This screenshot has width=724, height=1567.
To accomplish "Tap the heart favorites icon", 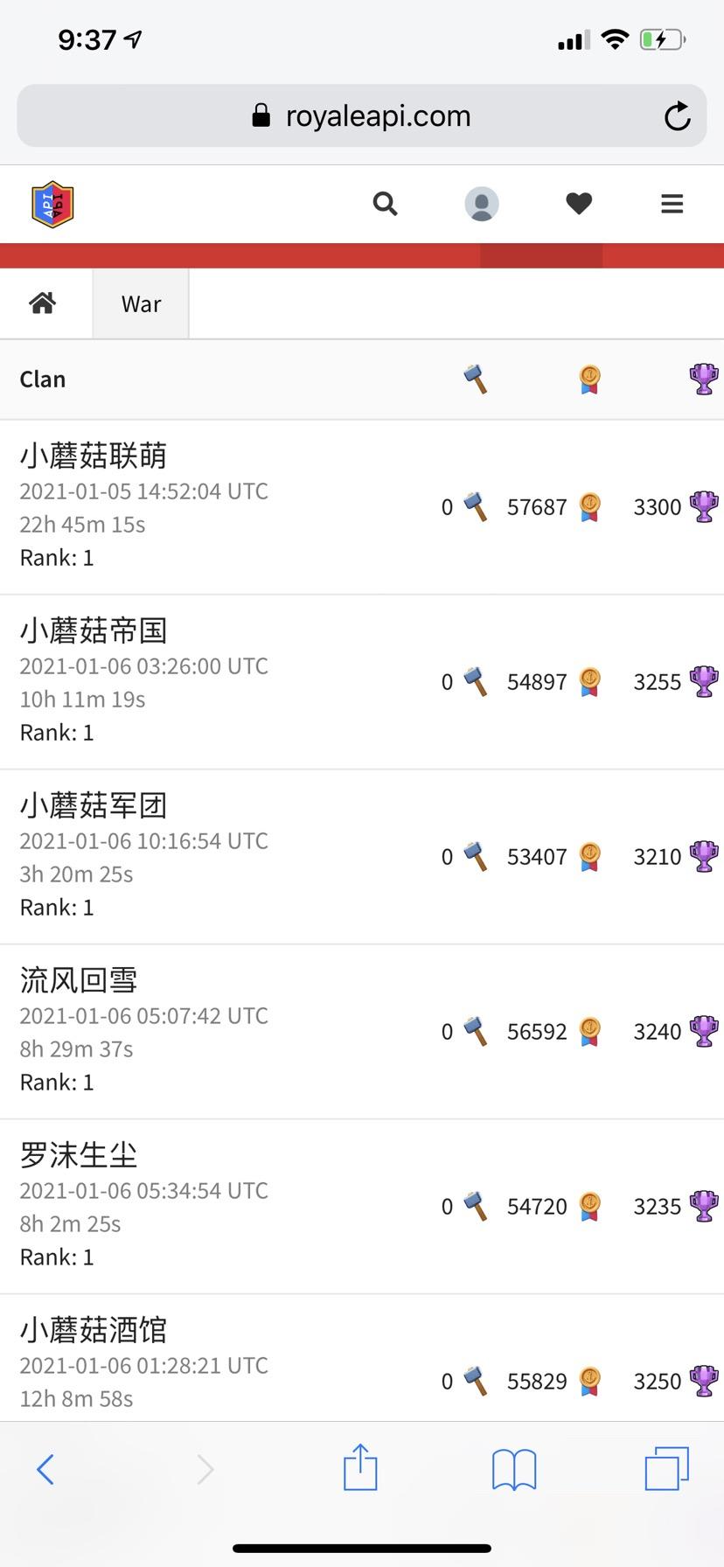I will [579, 205].
